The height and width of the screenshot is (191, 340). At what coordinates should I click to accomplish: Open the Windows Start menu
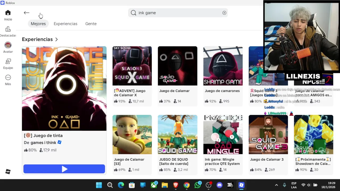[x=99, y=185]
